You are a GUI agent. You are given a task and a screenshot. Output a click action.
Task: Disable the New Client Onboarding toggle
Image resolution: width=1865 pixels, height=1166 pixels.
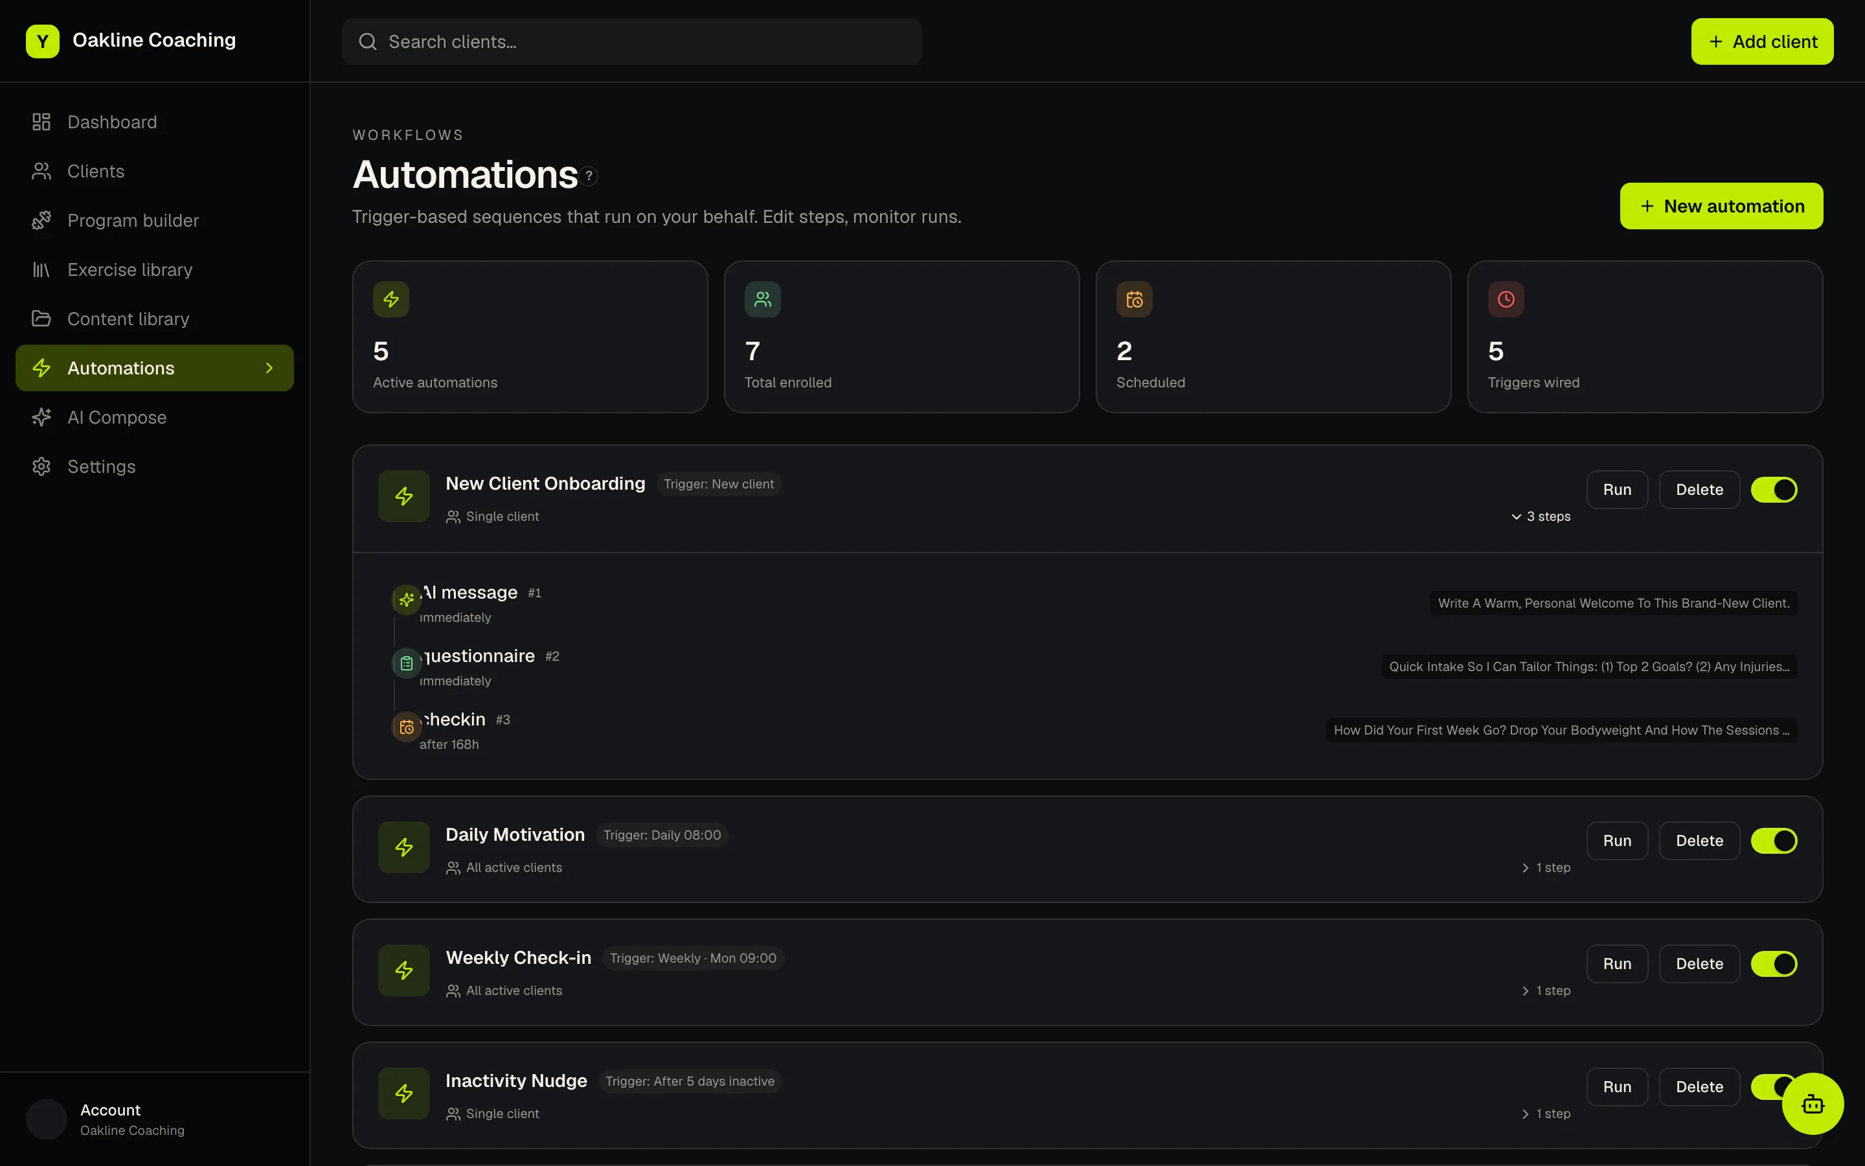click(x=1774, y=490)
